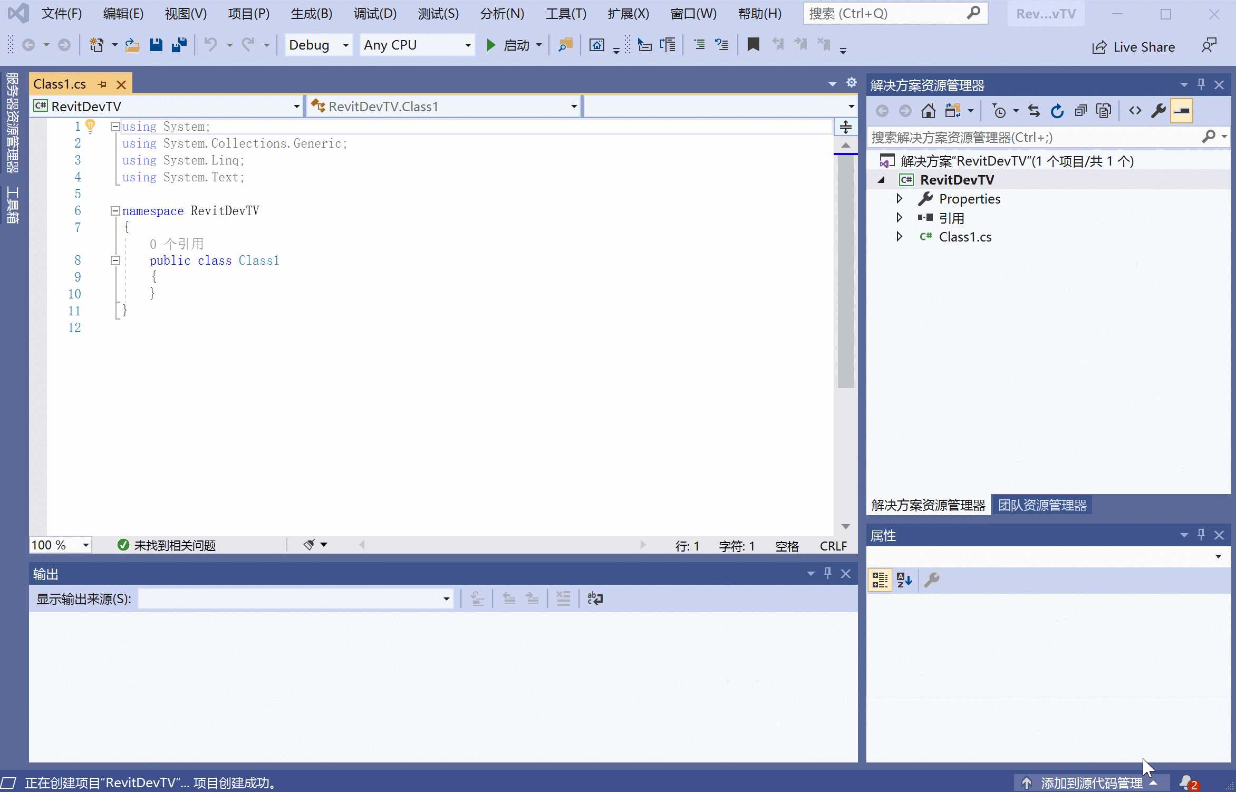Image resolution: width=1236 pixels, height=792 pixels.
Task: Click the green Start debugging arrow
Action: pos(490,45)
